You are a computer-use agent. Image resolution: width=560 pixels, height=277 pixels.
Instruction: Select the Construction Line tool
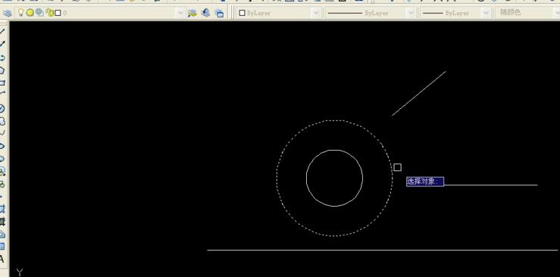(x=2, y=44)
